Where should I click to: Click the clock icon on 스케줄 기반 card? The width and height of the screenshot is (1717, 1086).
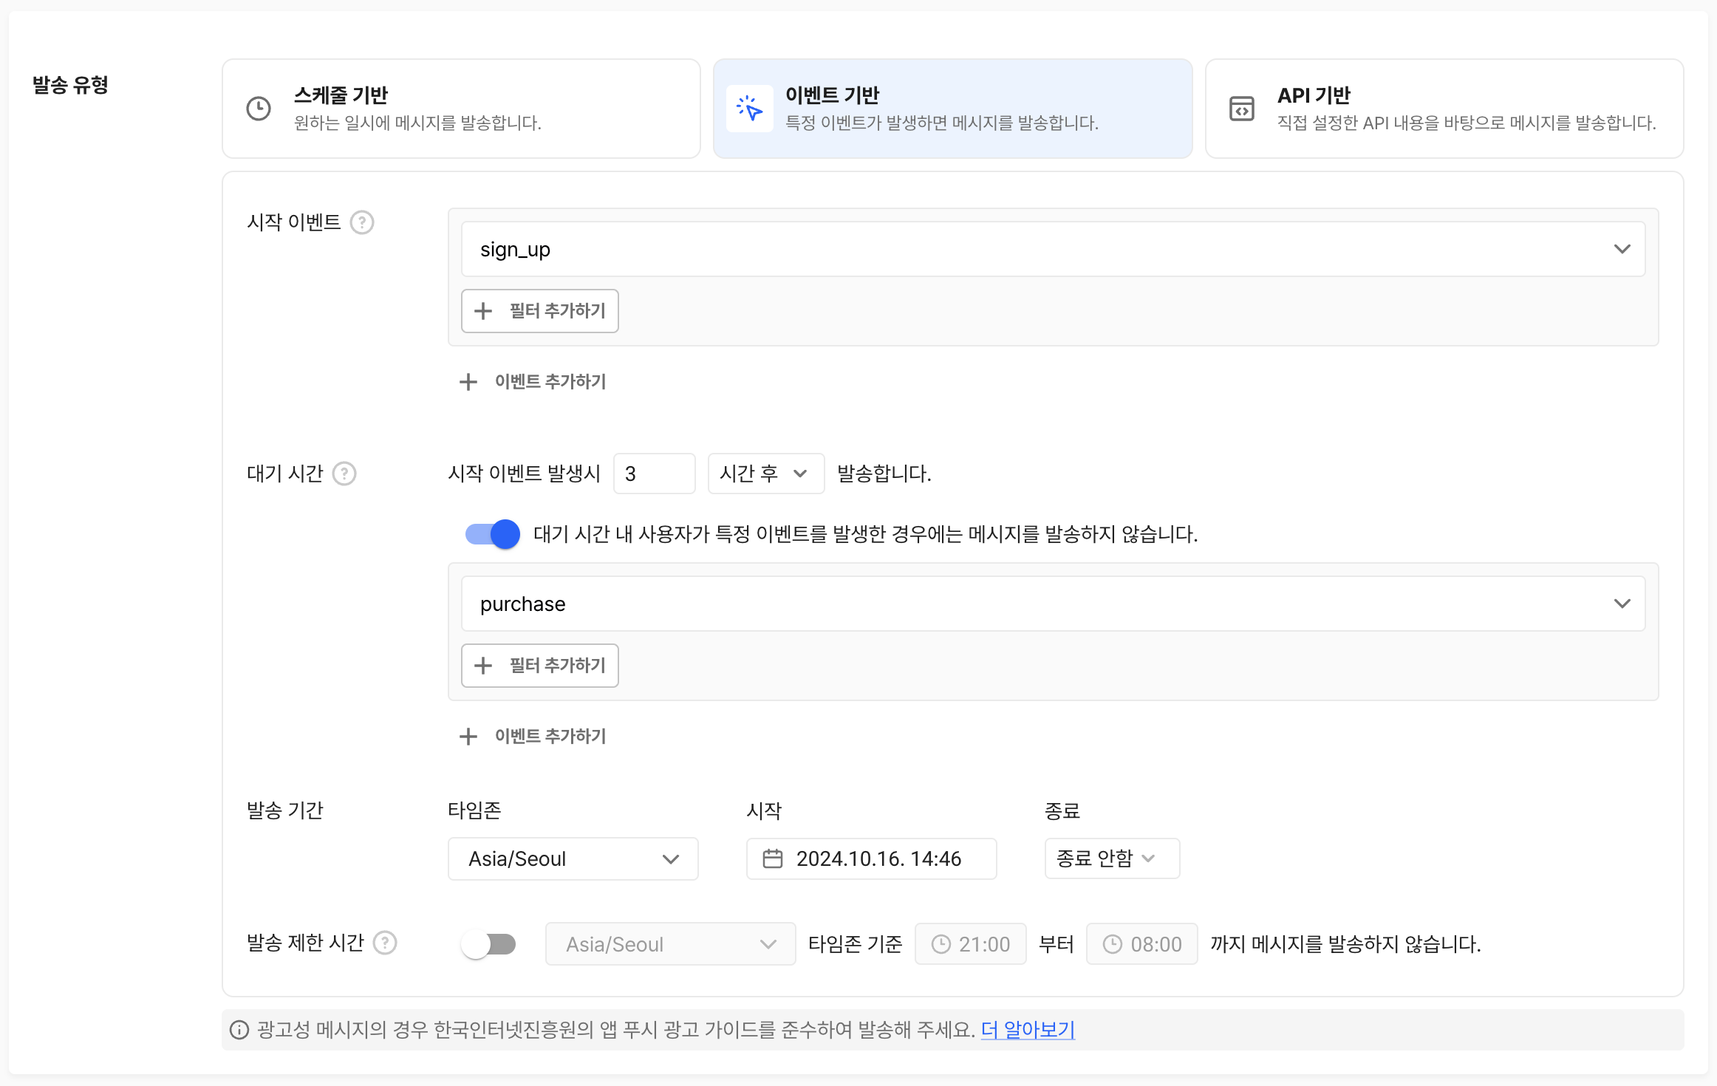(259, 109)
